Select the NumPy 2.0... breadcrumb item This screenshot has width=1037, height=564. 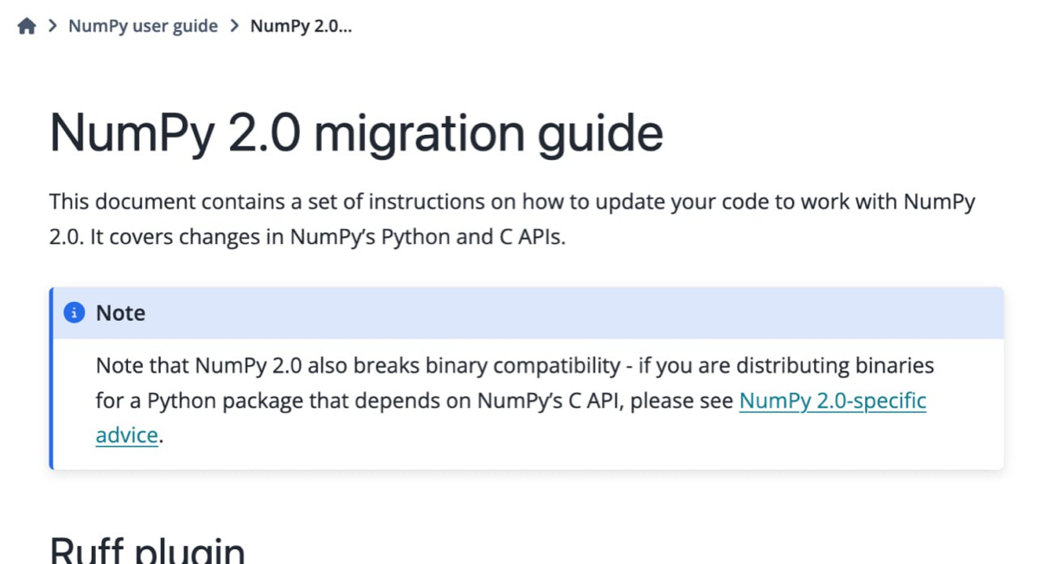pos(301,26)
